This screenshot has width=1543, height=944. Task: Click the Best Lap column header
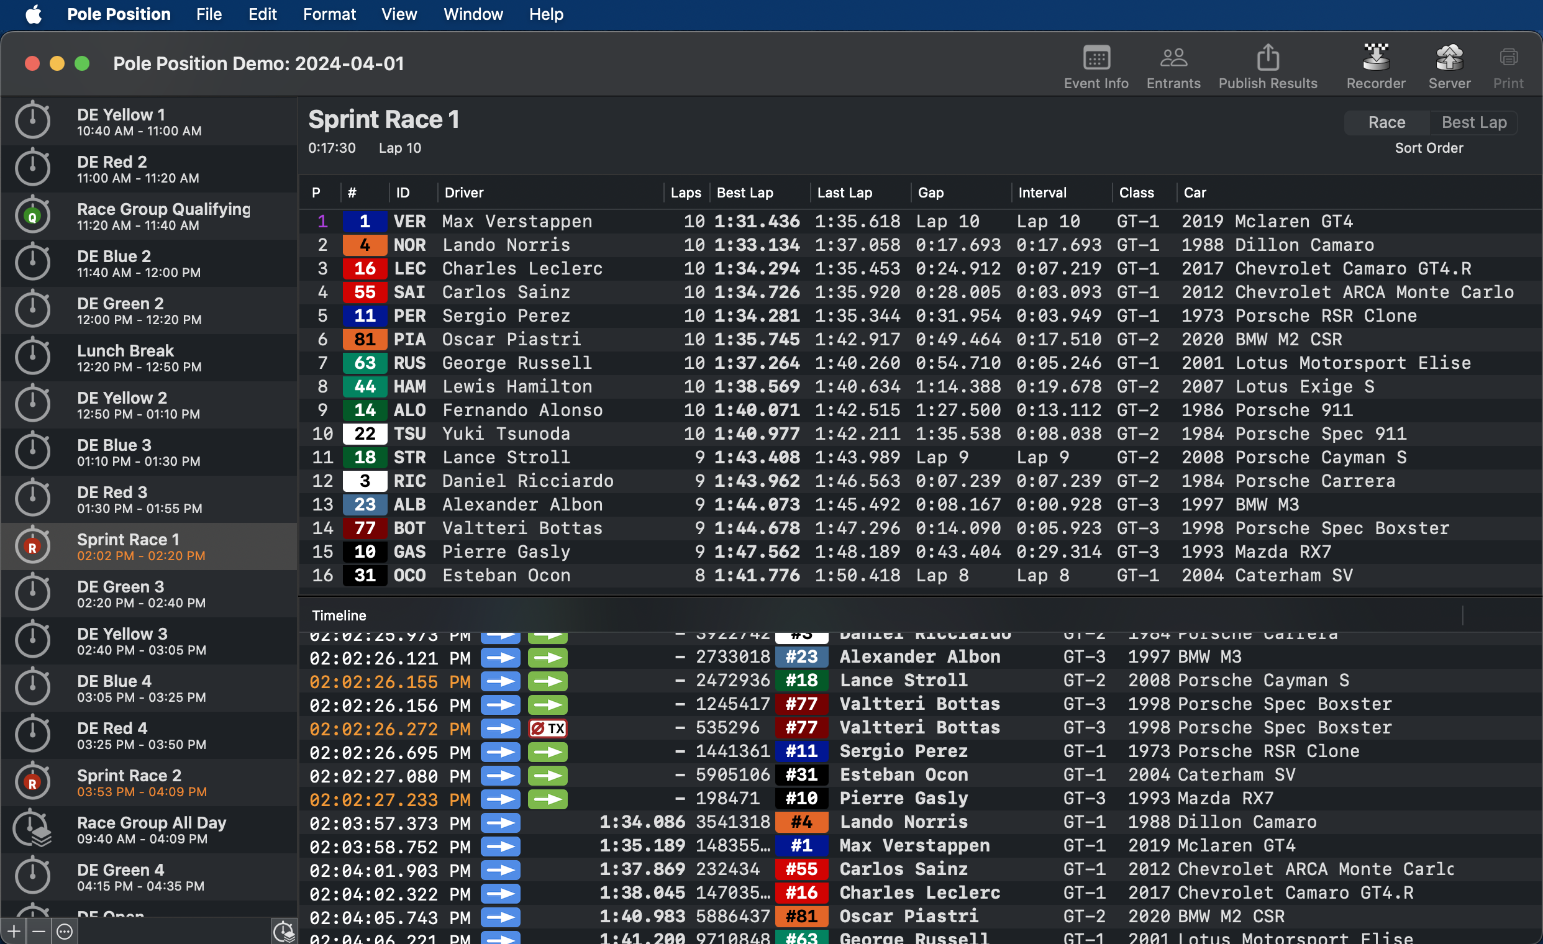745,193
